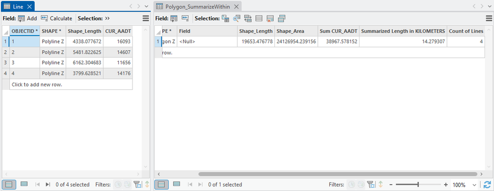This screenshot has height=191, width=494.
Task: Click cell value 16093
Action: [118, 41]
